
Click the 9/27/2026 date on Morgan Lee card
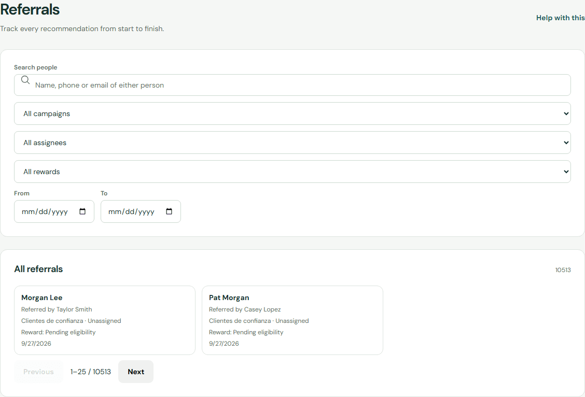pyautogui.click(x=36, y=344)
